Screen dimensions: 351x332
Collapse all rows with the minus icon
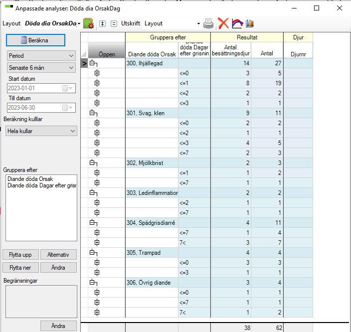click(x=114, y=23)
